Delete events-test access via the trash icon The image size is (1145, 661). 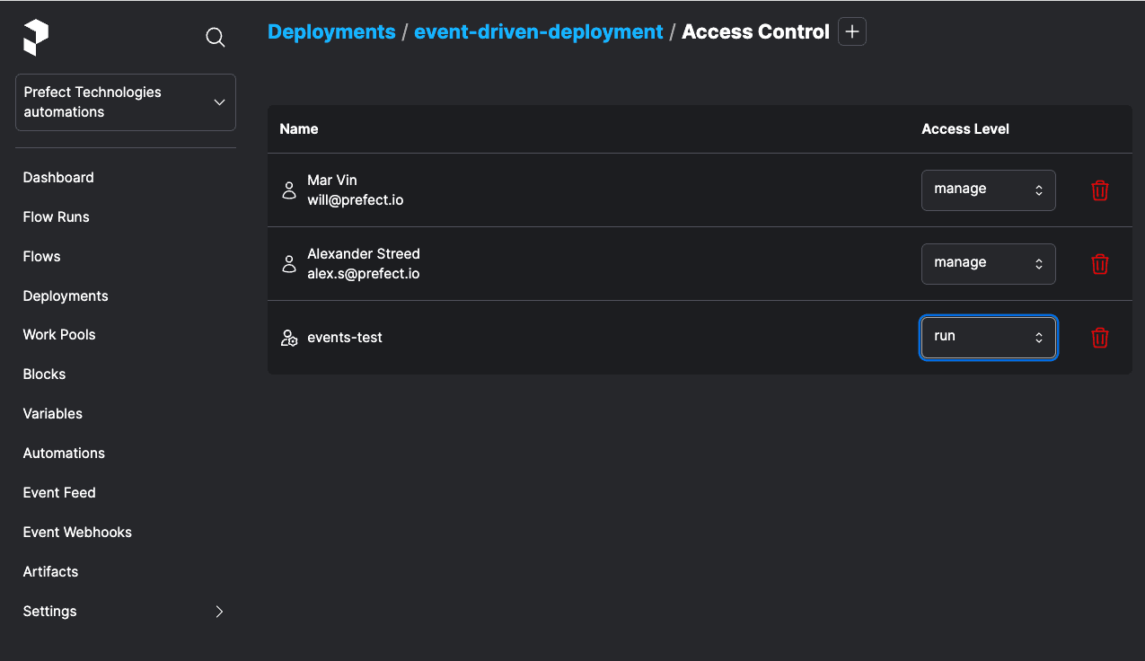1099,338
